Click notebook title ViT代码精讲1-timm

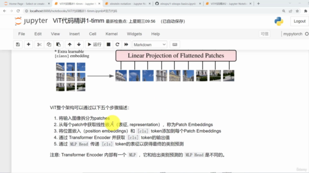point(78,21)
